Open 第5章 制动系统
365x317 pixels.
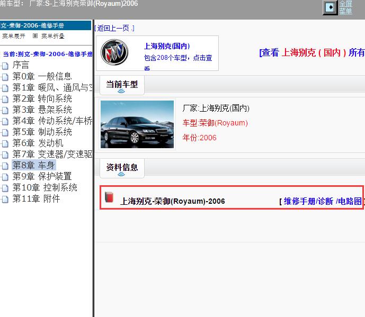click(42, 132)
